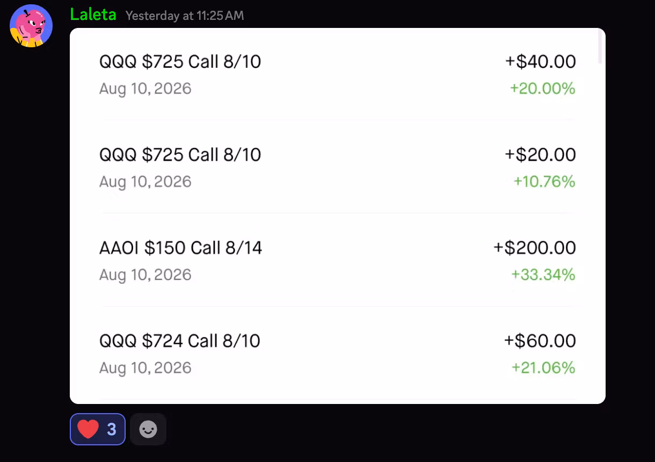Select the AAOI $150 Call 8/14 row
Image resolution: width=655 pixels, height=462 pixels.
tap(338, 261)
